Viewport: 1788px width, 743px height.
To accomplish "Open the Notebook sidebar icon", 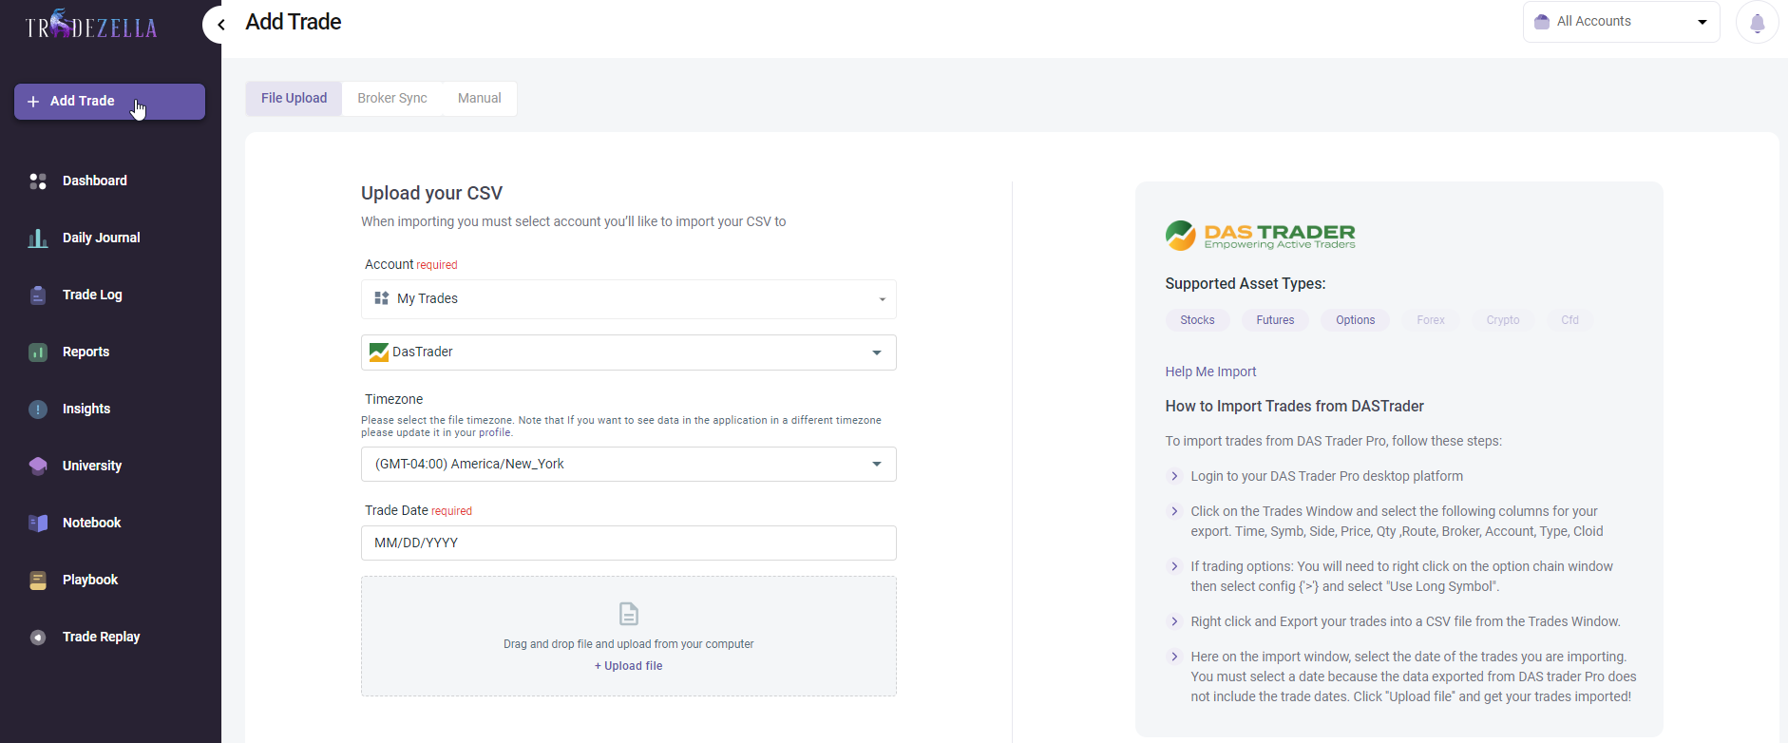I will [38, 523].
